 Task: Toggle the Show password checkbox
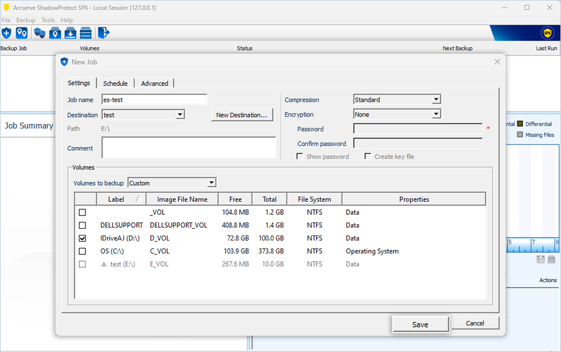(300, 156)
